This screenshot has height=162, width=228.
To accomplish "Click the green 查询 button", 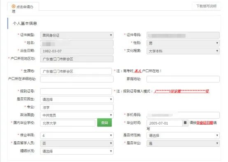I will (105, 123).
